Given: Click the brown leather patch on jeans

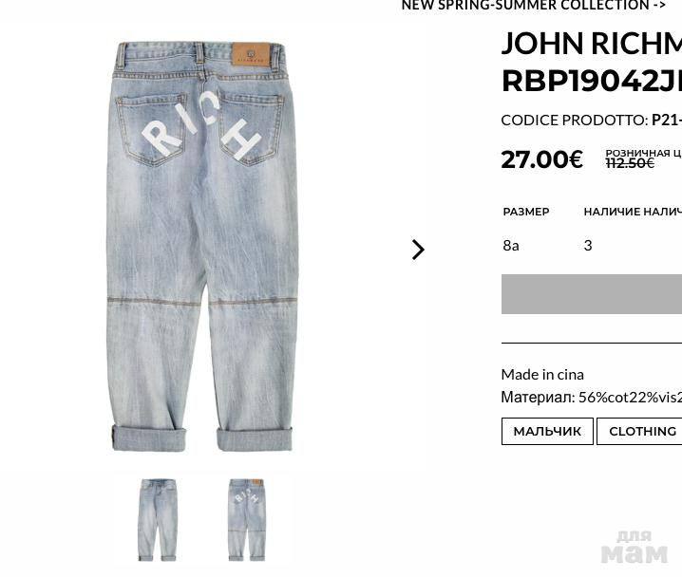Looking at the screenshot, I should coord(251,55).
